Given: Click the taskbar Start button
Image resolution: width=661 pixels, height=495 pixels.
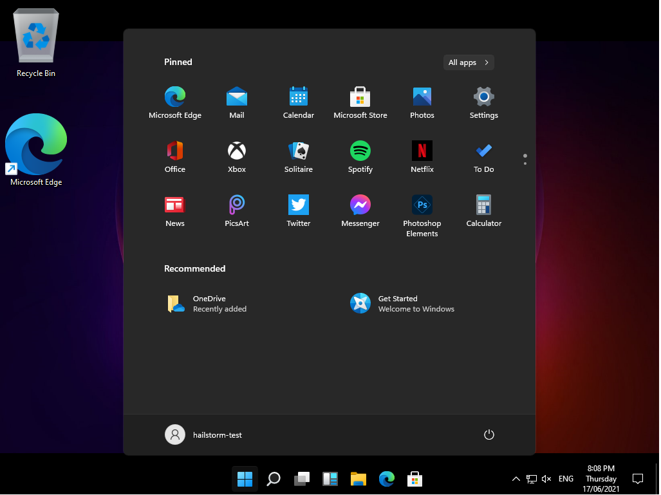Looking at the screenshot, I should 245,479.
